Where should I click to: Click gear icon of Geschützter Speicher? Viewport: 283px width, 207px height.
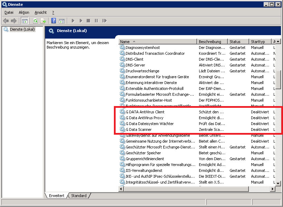pos(123,153)
